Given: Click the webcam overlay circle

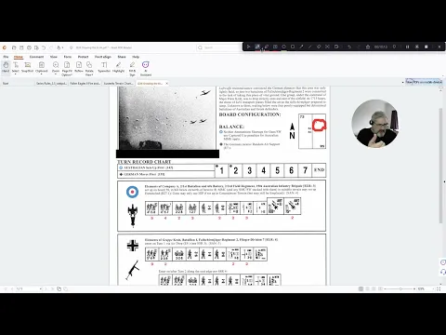Looking at the screenshot, I should coord(375,124).
